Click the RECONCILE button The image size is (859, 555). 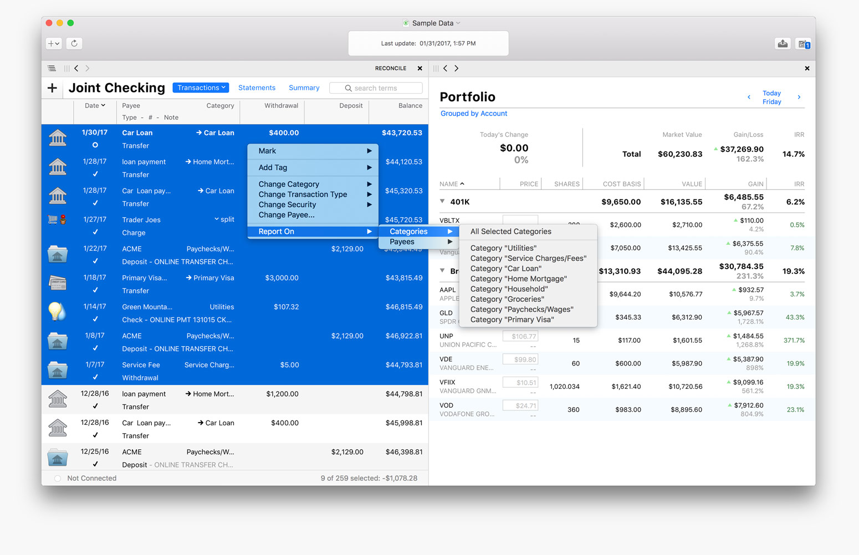pos(391,68)
